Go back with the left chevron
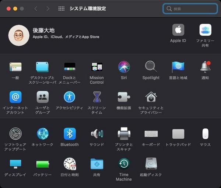Image resolution: width=221 pixels, height=188 pixels. pyautogui.click(x=36, y=9)
